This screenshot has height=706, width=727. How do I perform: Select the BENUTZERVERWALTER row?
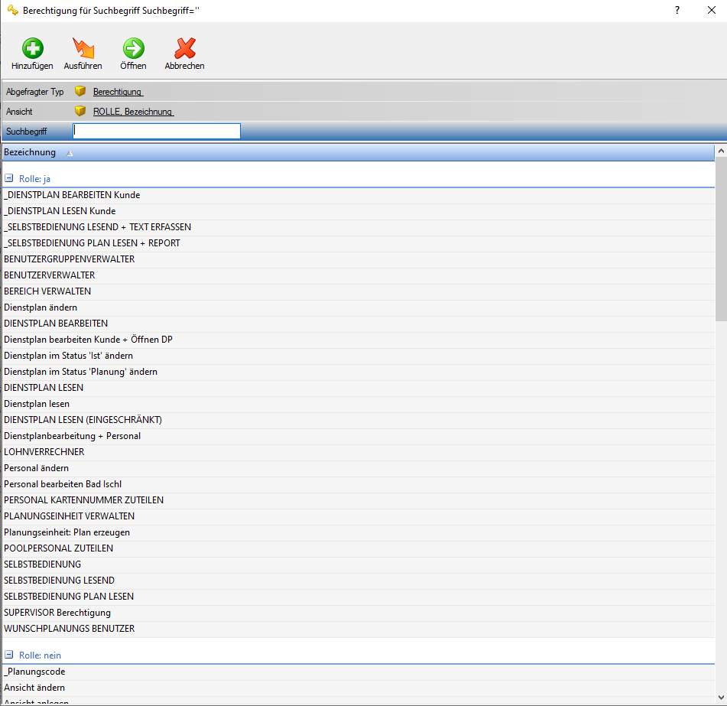50,275
